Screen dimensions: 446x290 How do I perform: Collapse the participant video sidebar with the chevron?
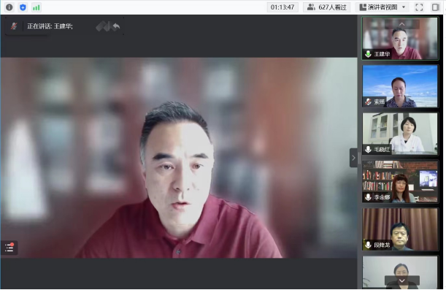pos(353,158)
